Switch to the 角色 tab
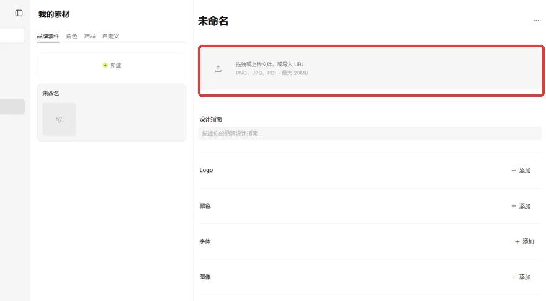This screenshot has width=546, height=301. click(72, 36)
